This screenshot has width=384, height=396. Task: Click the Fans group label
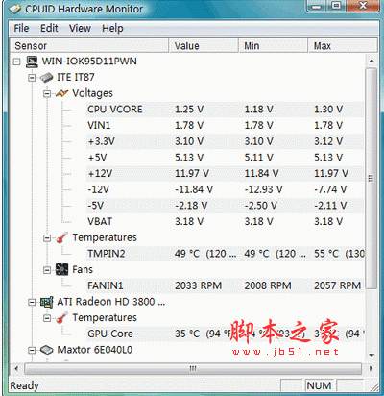point(83,269)
